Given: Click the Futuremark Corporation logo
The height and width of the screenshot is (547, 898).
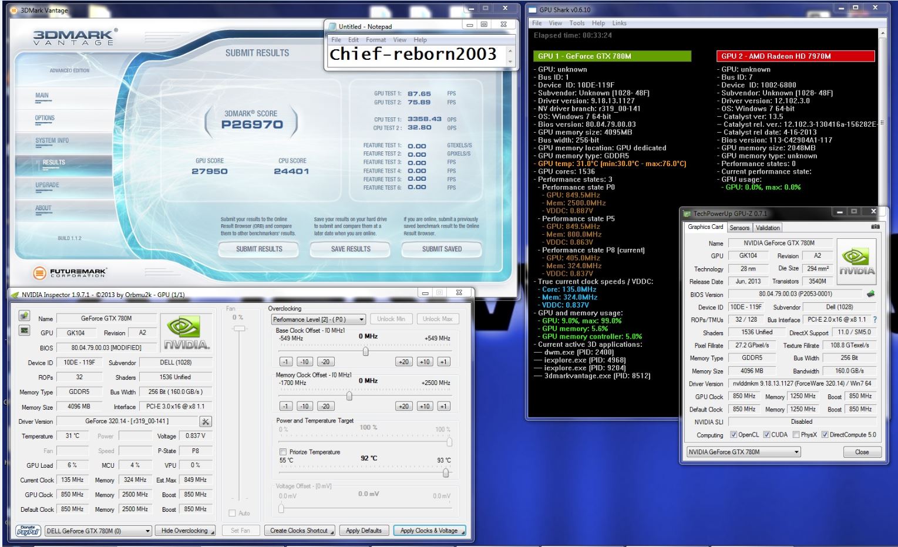Looking at the screenshot, I should (x=70, y=273).
